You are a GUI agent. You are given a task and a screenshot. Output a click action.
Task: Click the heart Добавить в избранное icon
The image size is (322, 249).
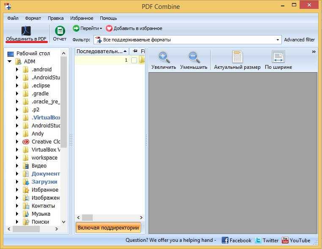[x=109, y=28]
